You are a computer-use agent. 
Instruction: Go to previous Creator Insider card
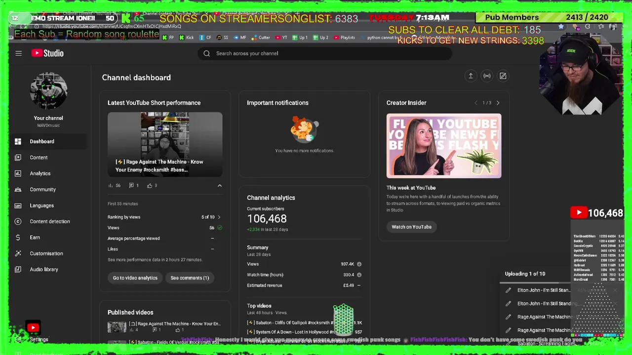[x=476, y=103]
